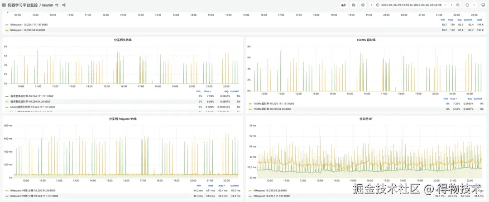Star the neuron dashboard
The height and width of the screenshot is (202, 489).
[57, 5]
